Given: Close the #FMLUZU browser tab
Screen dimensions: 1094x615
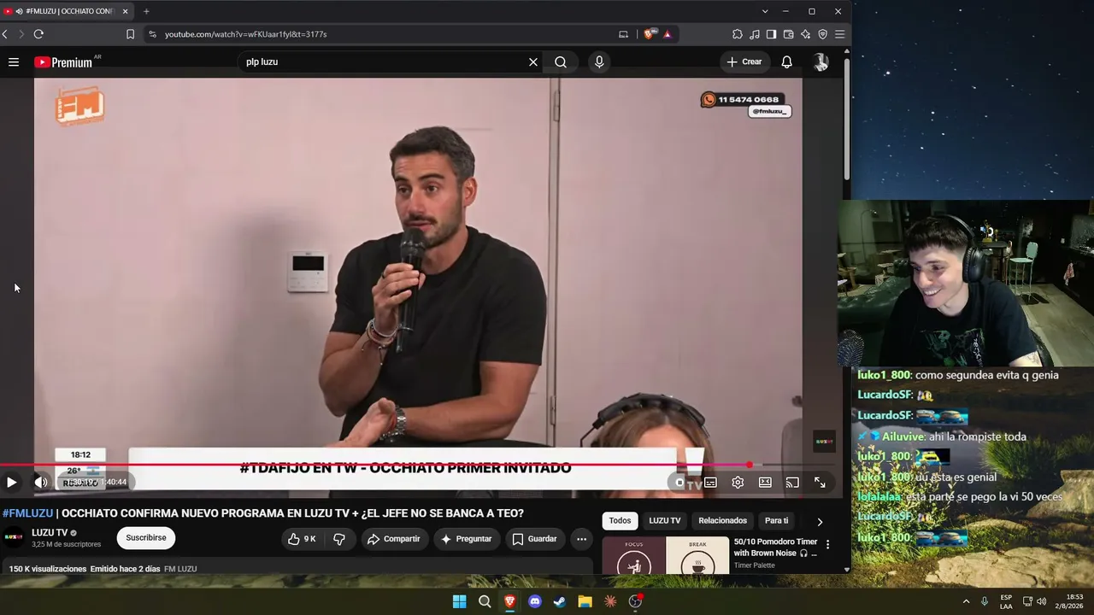Looking at the screenshot, I should pyautogui.click(x=125, y=11).
